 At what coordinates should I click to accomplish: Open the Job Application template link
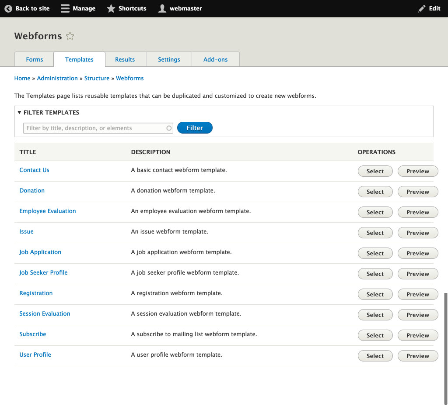[x=40, y=252]
